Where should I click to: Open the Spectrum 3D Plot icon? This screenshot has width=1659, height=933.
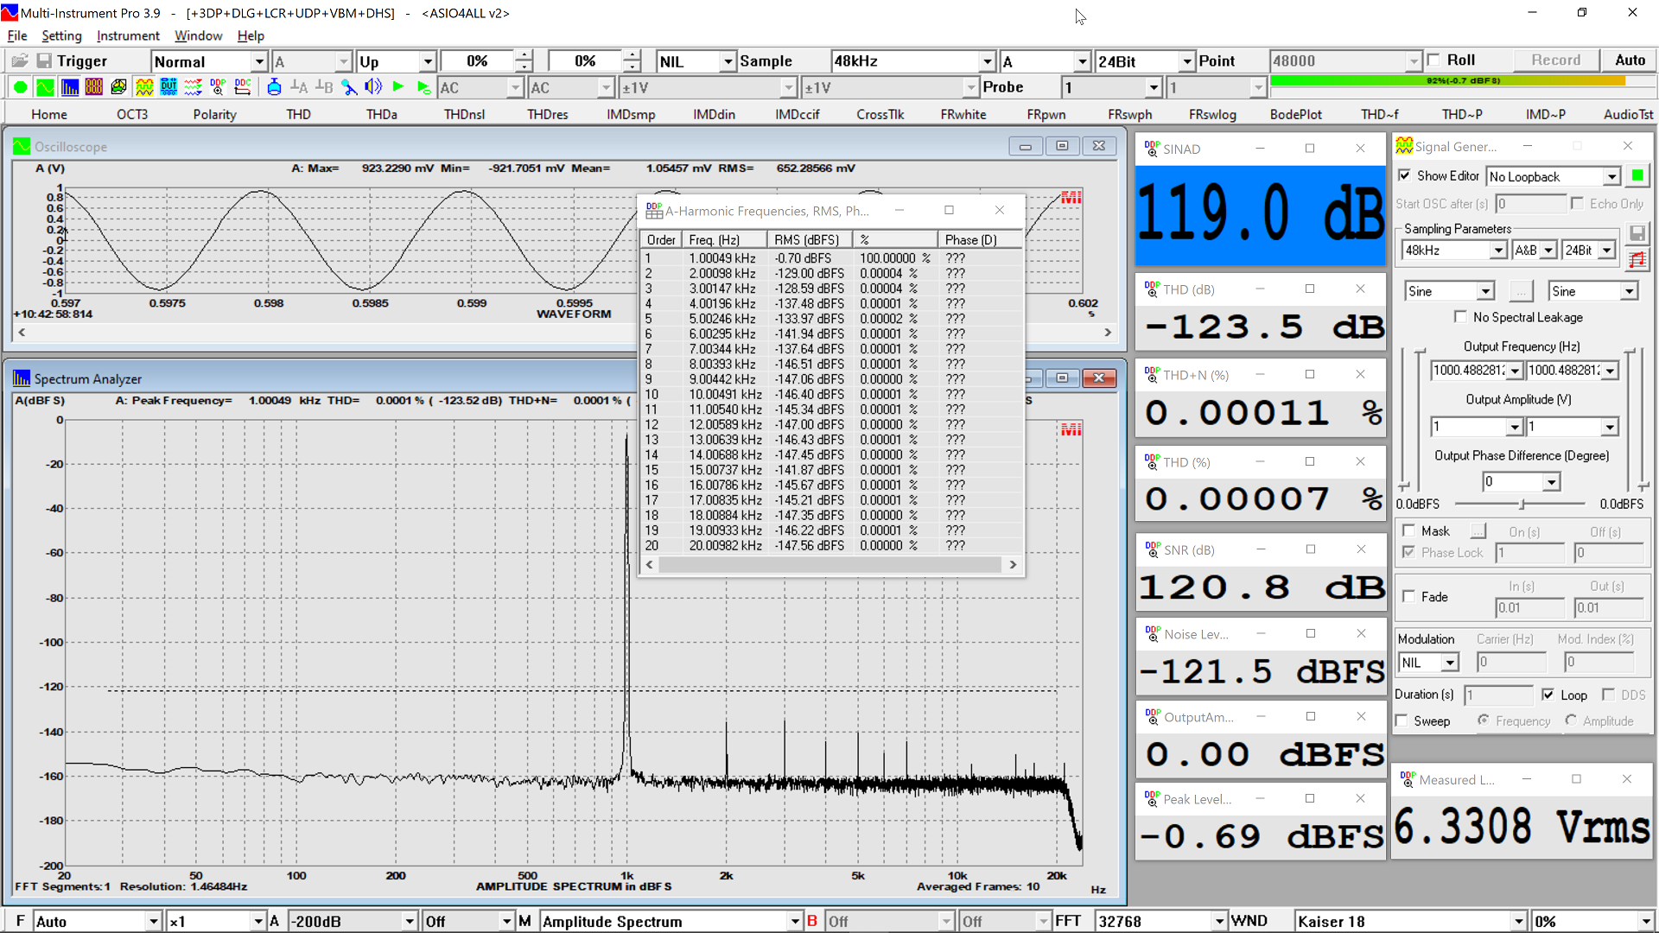(x=119, y=86)
